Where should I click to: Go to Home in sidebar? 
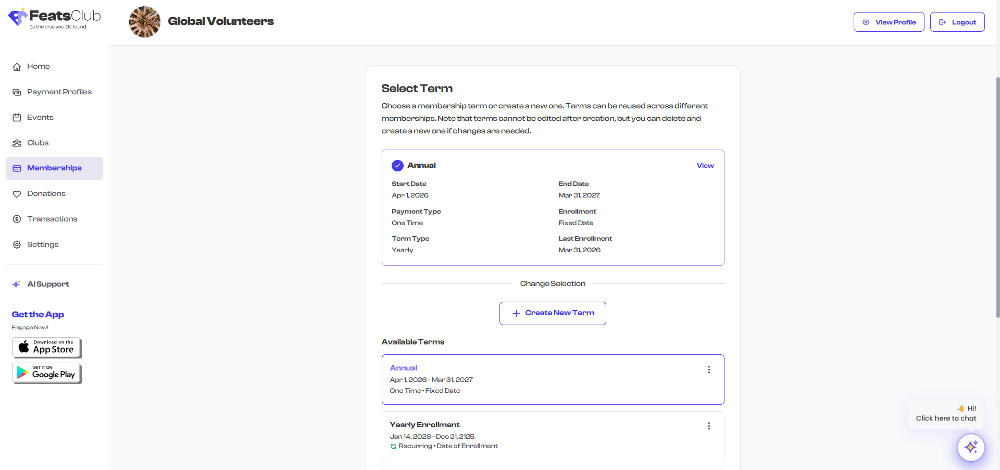[x=54, y=67]
